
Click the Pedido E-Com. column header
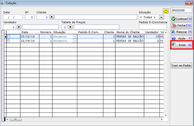(90, 32)
